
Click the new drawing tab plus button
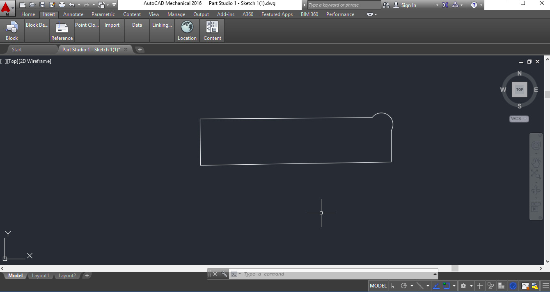click(140, 50)
